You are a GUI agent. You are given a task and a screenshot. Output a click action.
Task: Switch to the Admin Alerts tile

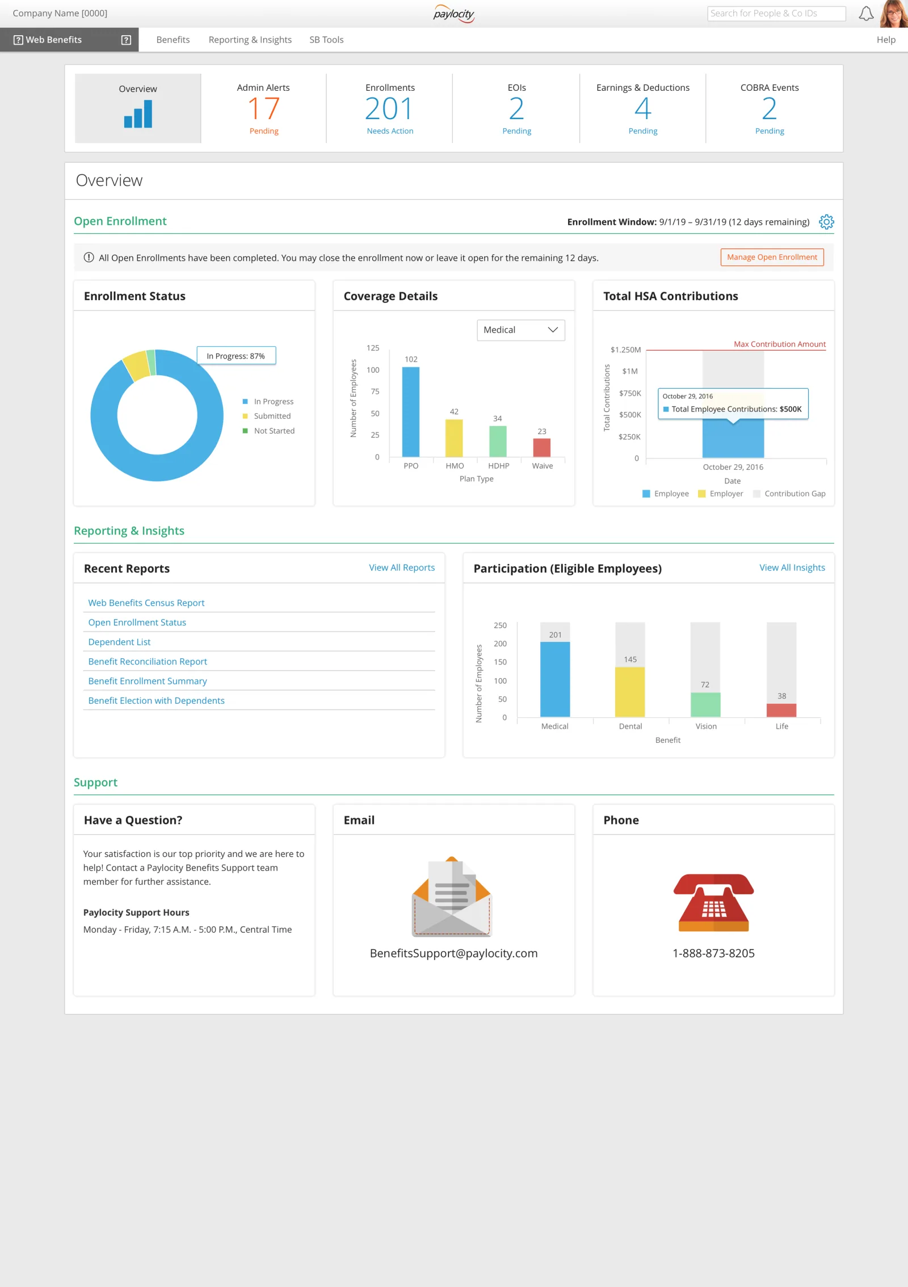[264, 108]
